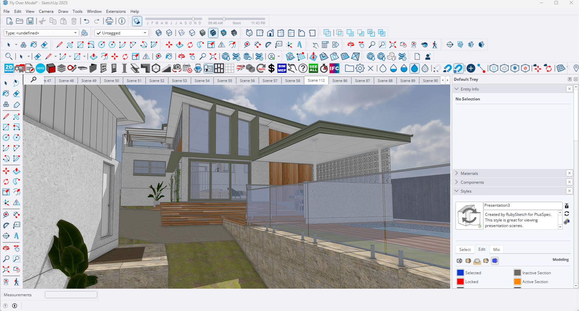The height and width of the screenshot is (311, 579).
Task: Enable the Shaded With Textures style
Action: click(213, 33)
